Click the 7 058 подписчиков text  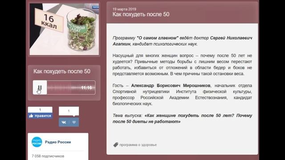coord(48,156)
